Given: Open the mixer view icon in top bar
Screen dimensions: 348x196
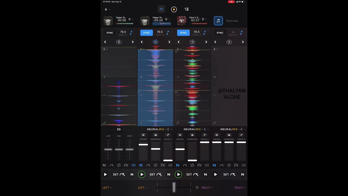Looking at the screenshot, I should (161, 9).
